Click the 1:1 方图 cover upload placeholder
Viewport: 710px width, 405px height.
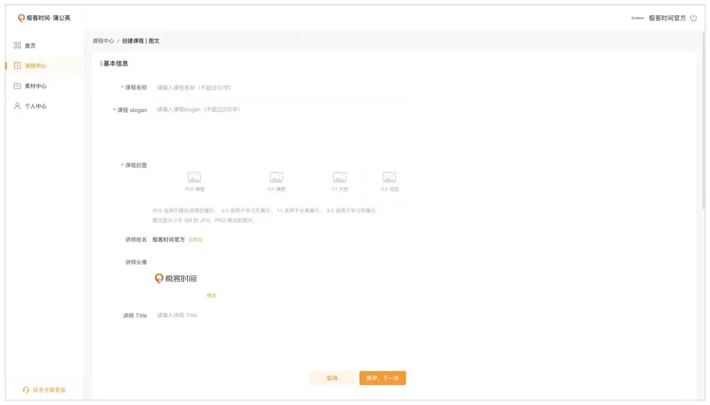340,180
